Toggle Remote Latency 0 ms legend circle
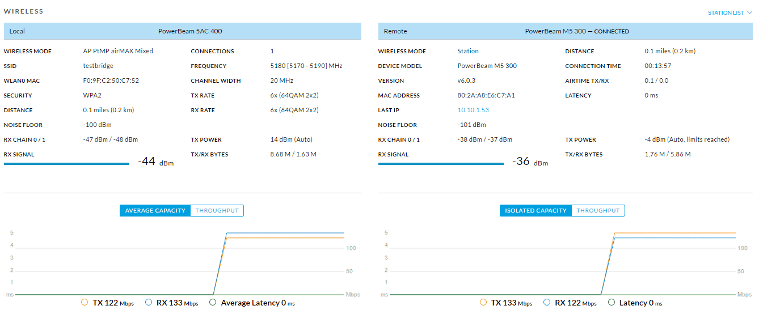 coord(611,303)
